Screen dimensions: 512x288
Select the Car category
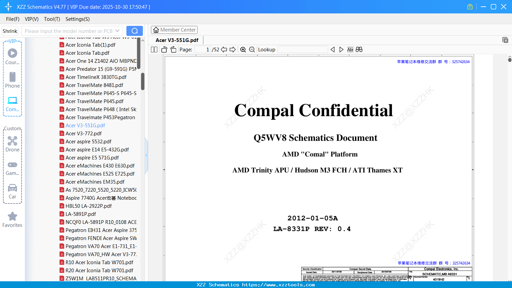click(x=12, y=191)
